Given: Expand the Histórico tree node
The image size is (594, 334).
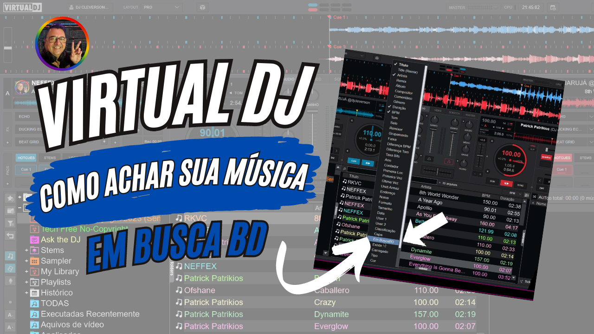Looking at the screenshot, I should click(26, 293).
